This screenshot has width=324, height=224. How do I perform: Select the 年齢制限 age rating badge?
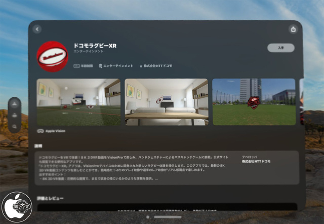[84, 66]
